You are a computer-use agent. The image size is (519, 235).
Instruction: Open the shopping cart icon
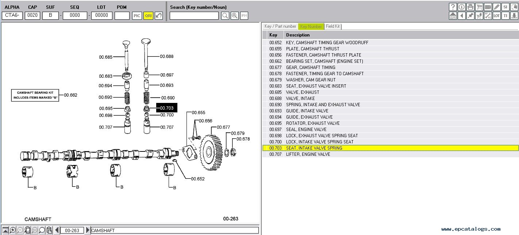pos(479,7)
